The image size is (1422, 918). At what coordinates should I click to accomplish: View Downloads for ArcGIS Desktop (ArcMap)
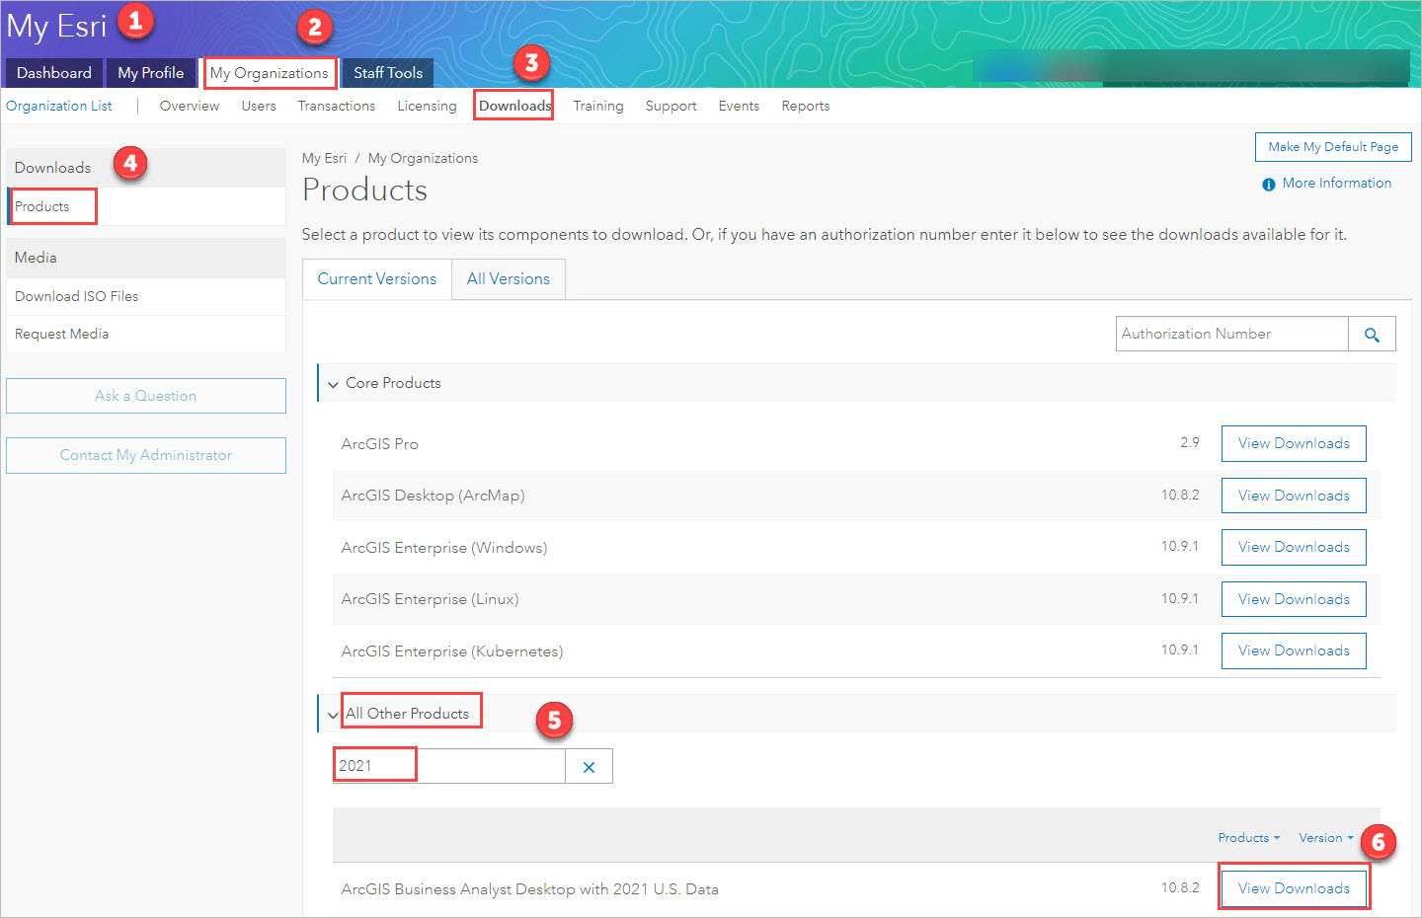1294,496
